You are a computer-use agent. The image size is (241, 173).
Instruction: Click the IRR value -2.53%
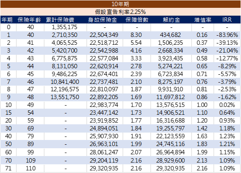227,89
